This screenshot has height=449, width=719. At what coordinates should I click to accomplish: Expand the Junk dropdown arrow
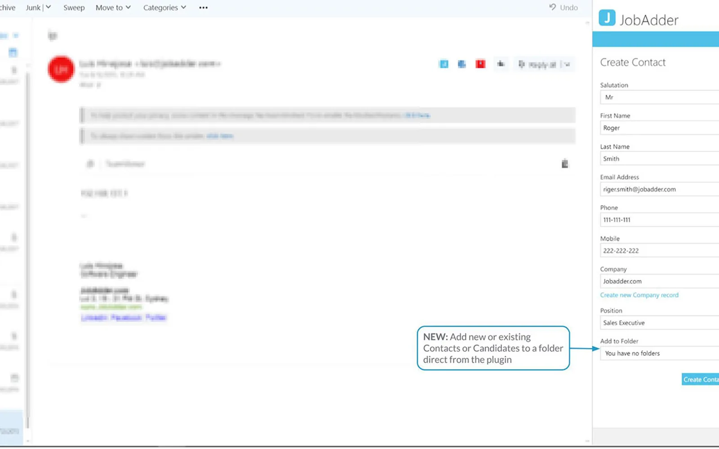click(49, 8)
